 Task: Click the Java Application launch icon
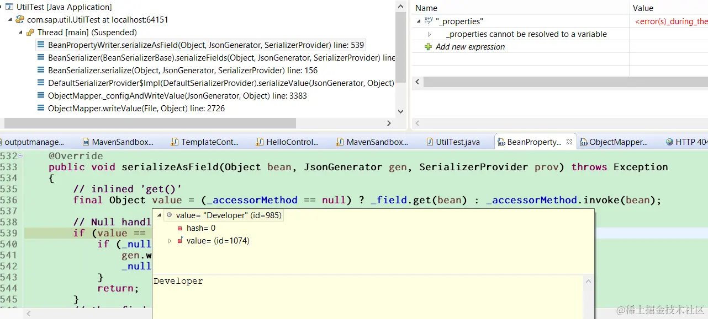coord(10,7)
